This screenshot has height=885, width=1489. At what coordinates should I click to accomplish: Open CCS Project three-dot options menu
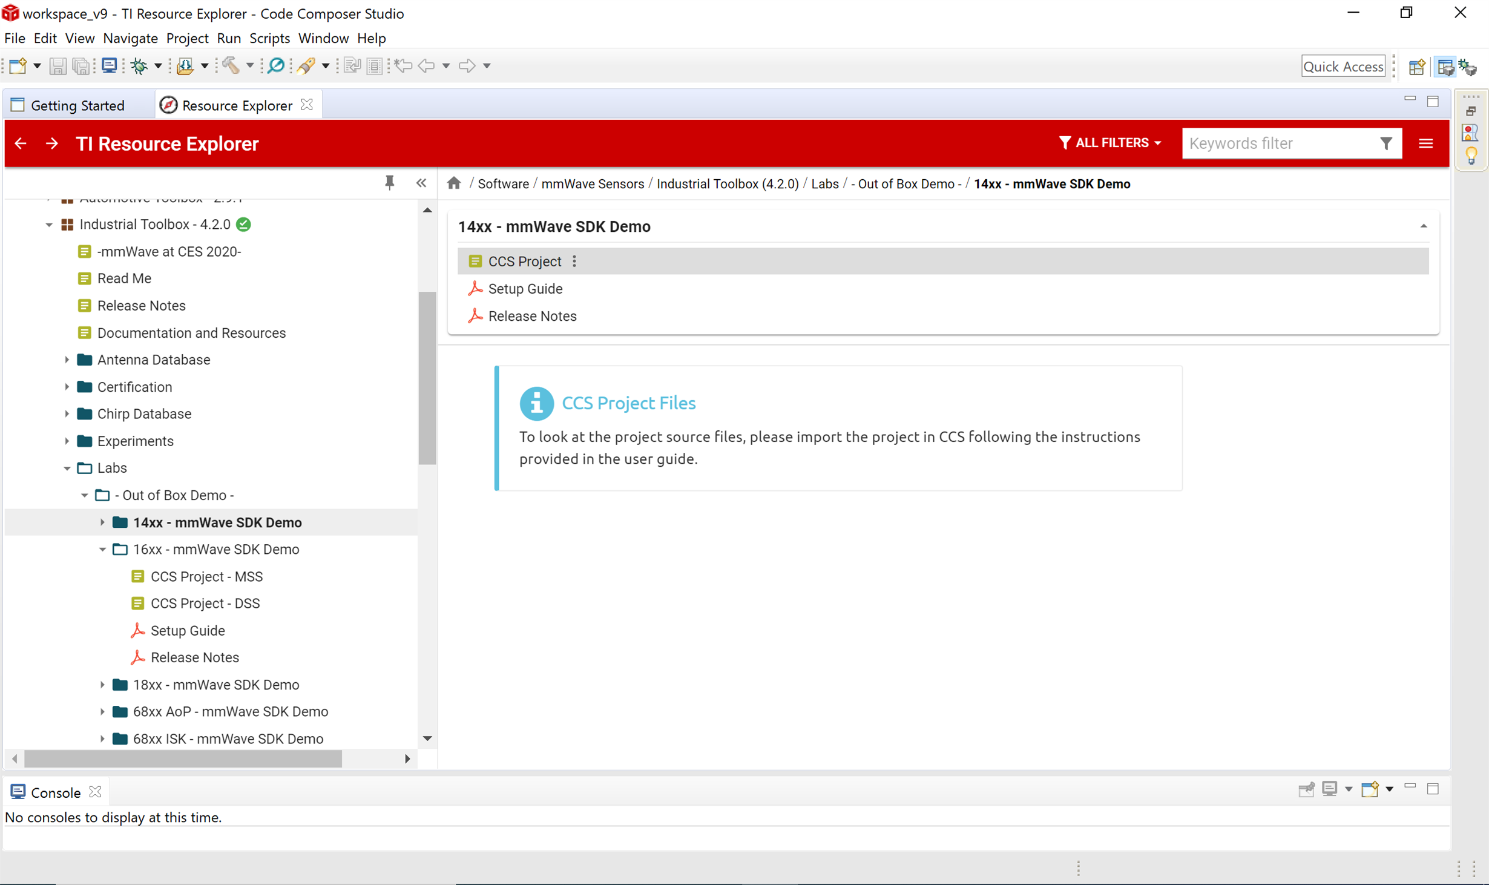pos(574,262)
